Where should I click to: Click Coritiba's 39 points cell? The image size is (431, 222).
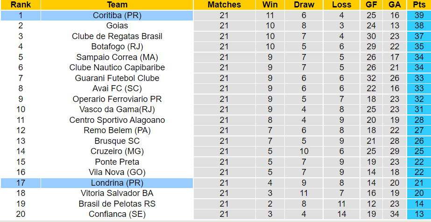pyautogui.click(x=419, y=15)
